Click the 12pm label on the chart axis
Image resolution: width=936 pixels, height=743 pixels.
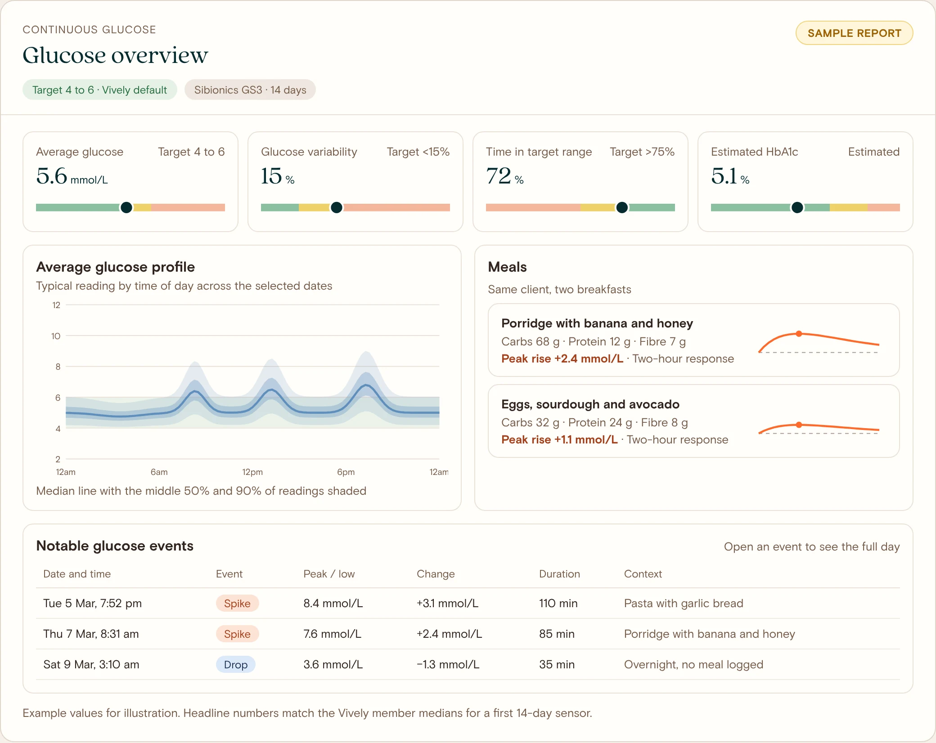point(252,472)
